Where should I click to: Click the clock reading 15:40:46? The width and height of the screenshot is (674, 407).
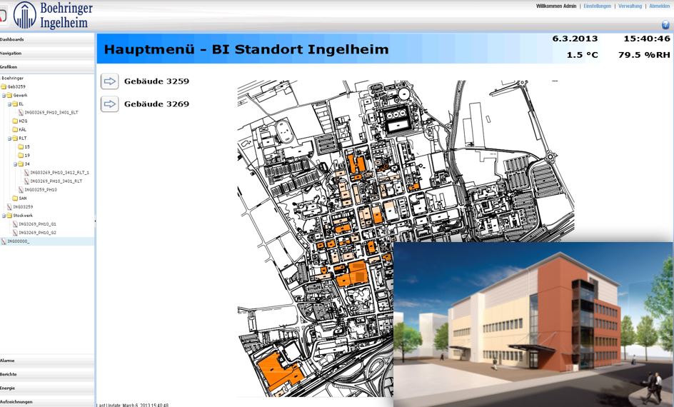coord(646,39)
